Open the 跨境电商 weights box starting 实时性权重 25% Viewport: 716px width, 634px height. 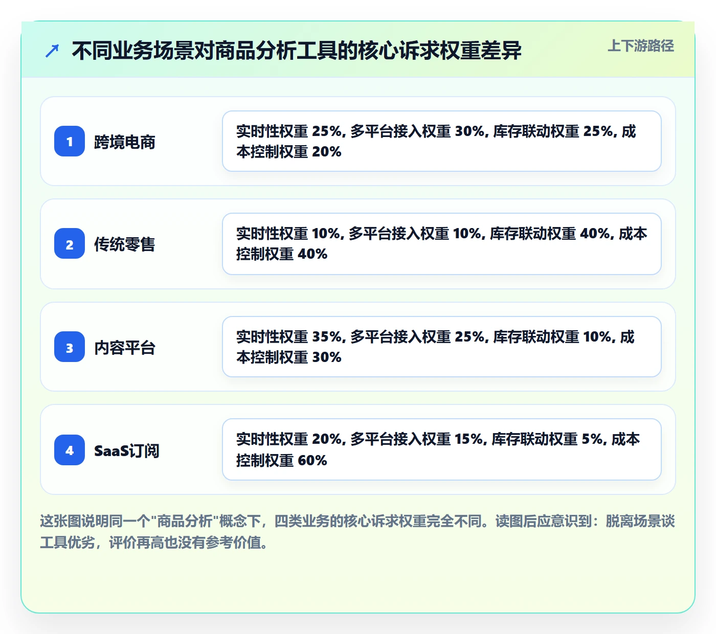[x=442, y=141]
